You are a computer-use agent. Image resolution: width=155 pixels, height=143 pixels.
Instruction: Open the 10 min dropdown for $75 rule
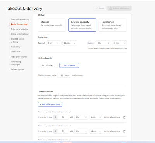[96, 131]
